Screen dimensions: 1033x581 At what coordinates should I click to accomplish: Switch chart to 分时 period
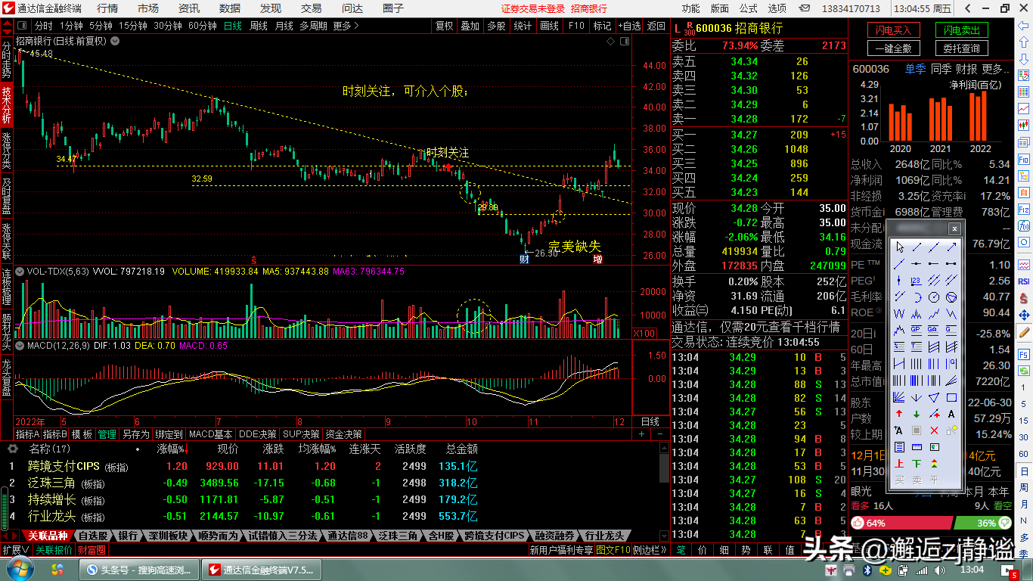coord(43,26)
